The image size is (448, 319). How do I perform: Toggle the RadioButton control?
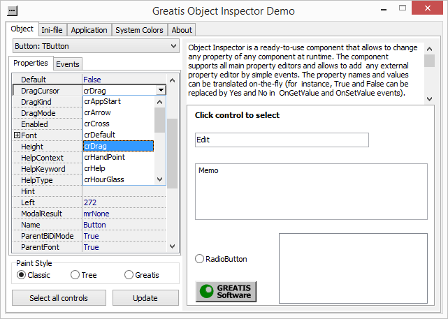point(200,259)
